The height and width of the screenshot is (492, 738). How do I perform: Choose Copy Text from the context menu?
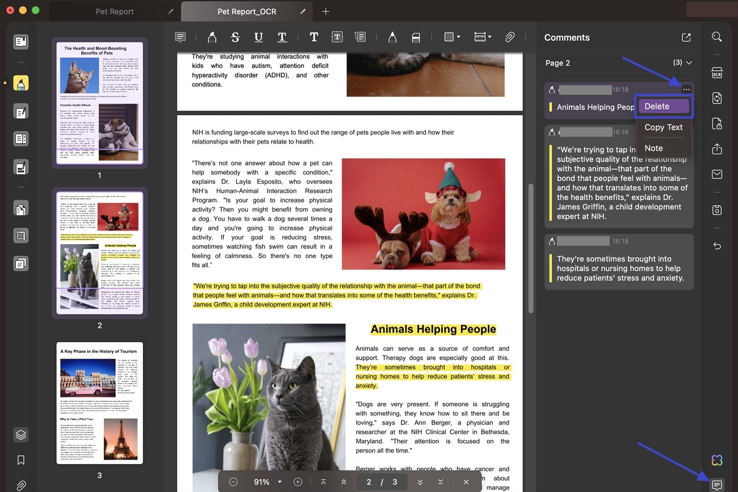(x=663, y=127)
